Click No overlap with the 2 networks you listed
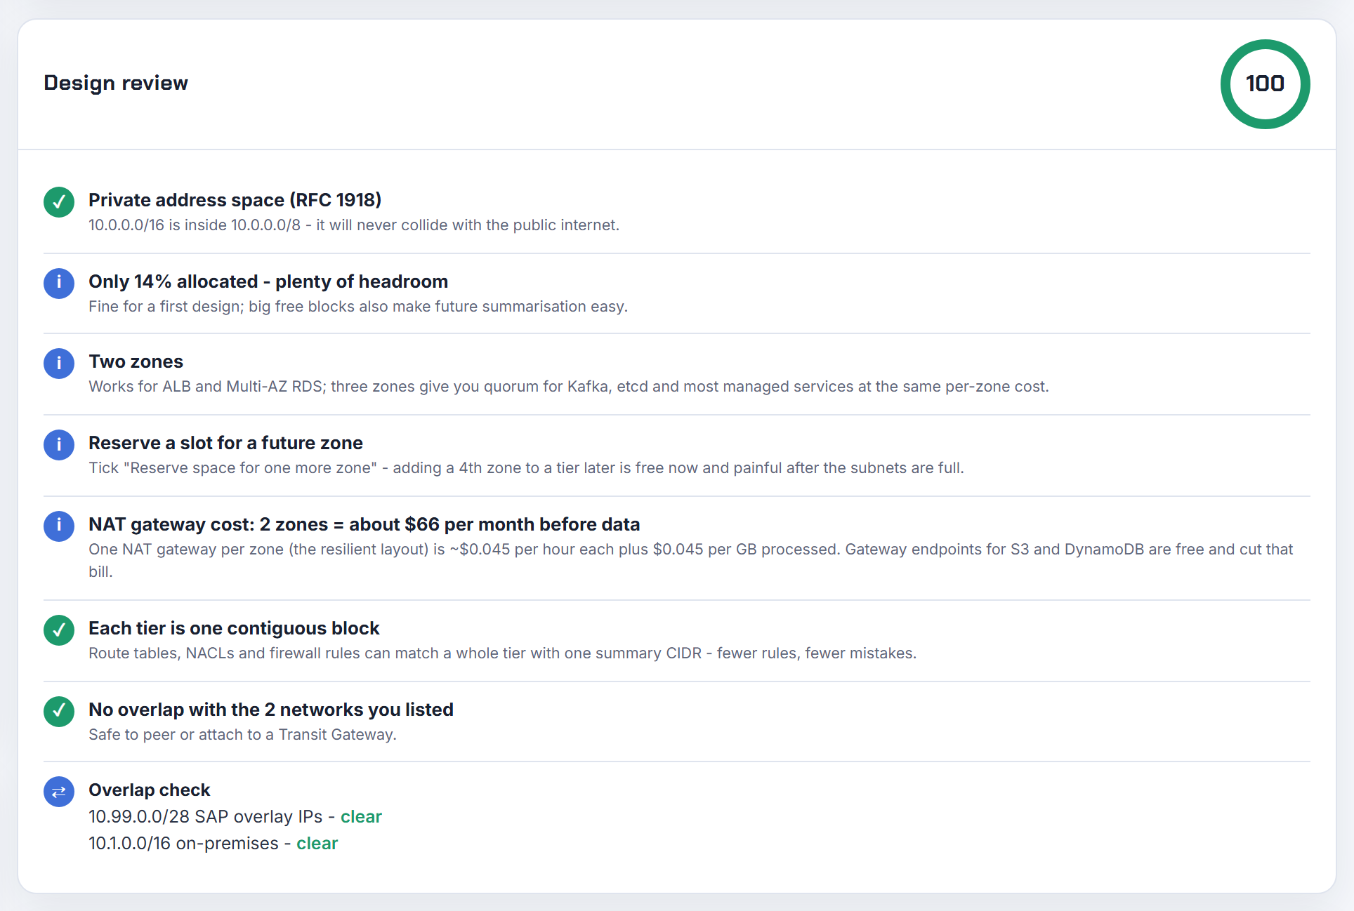Screen dimensions: 1354x911 pyautogui.click(x=271, y=710)
